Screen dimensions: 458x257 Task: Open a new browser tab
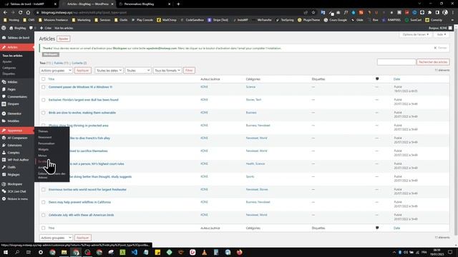pyautogui.click(x=178, y=4)
